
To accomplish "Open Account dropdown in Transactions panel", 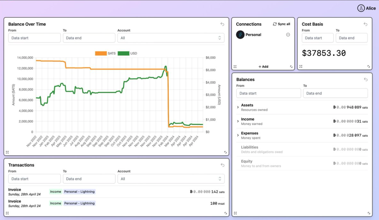I will (x=171, y=179).
